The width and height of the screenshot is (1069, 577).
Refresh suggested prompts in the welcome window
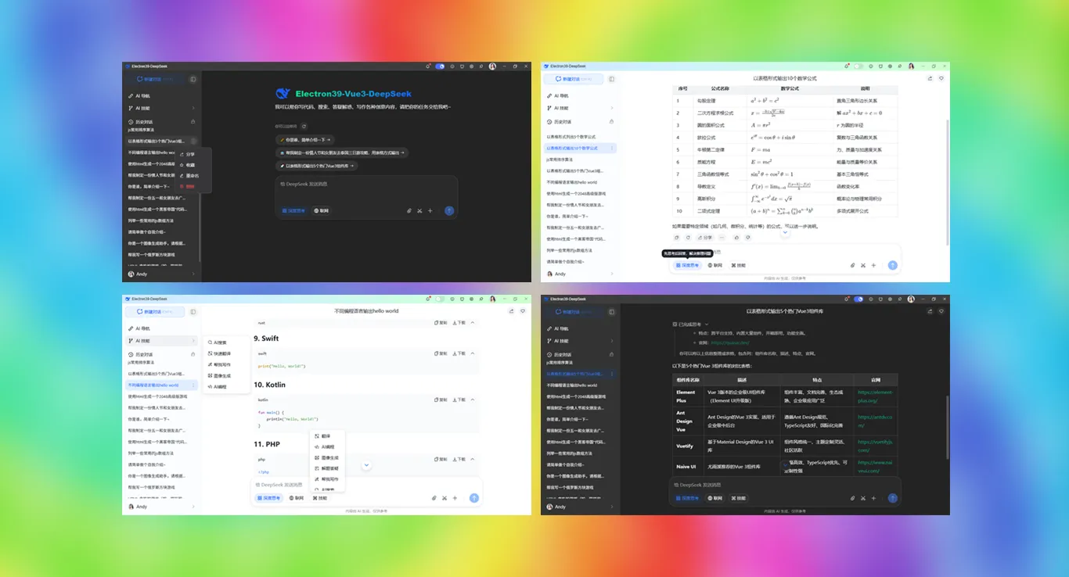pos(304,126)
